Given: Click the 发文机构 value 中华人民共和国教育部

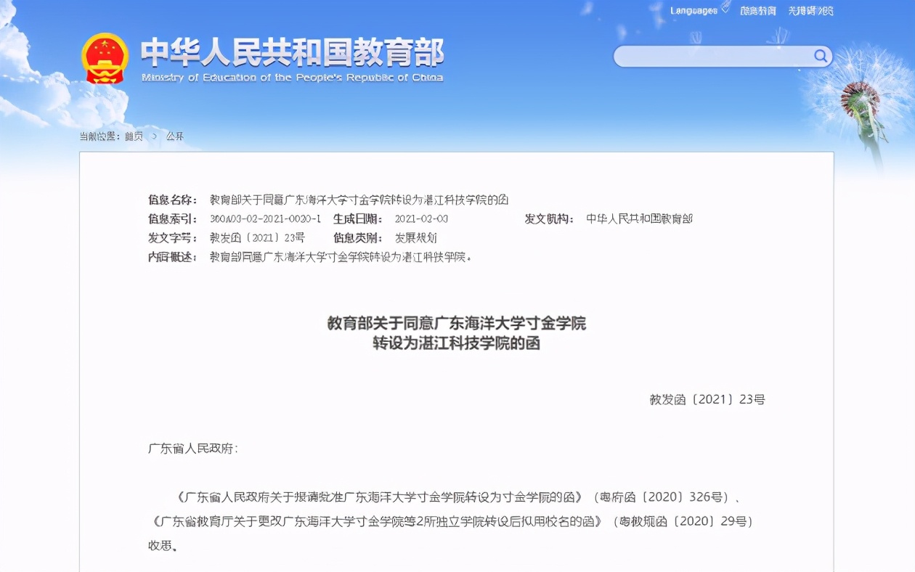Looking at the screenshot, I should coord(639,218).
